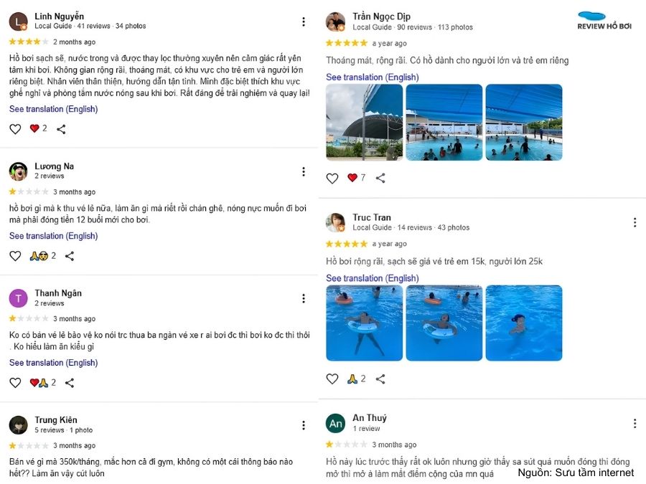The width and height of the screenshot is (646, 484).
Task: Share Linh Nguyễn's review
Action: (61, 129)
